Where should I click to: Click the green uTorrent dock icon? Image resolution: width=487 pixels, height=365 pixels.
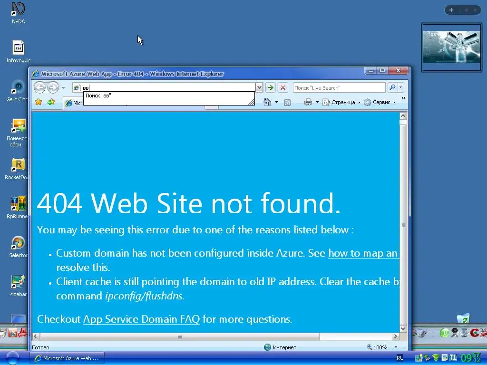point(445,333)
